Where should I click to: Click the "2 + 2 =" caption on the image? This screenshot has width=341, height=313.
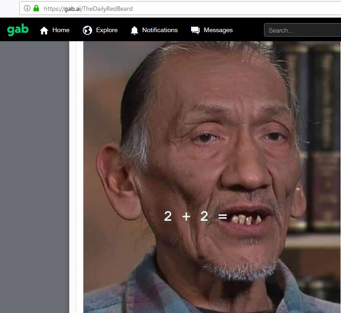click(195, 217)
